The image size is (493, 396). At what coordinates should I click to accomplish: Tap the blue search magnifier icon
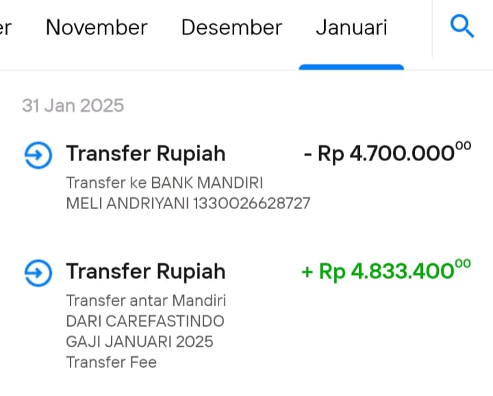coord(462,26)
